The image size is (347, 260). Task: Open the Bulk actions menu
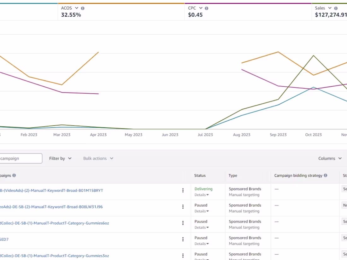98,158
